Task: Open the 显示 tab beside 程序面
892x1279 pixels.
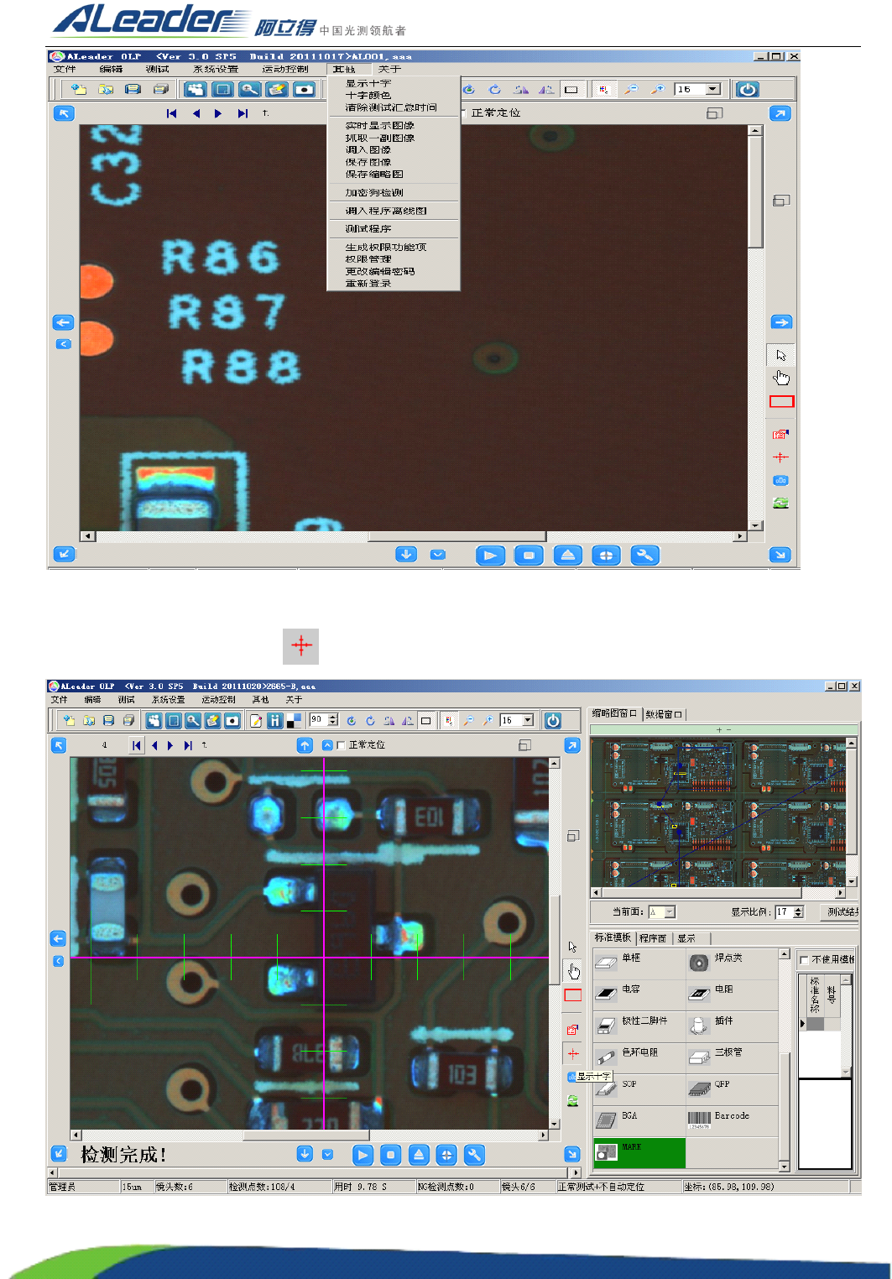Action: [686, 938]
